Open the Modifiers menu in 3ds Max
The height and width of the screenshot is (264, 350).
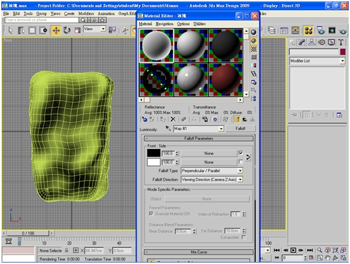(86, 14)
